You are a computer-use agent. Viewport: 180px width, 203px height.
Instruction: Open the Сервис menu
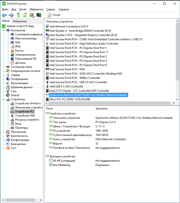[x=51, y=9]
